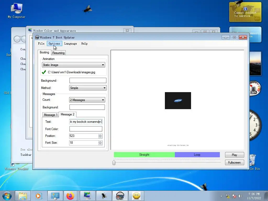This screenshot has height=201, width=268.
Task: Minimize the Windows 7 Boot Updater window
Action: point(226,37)
